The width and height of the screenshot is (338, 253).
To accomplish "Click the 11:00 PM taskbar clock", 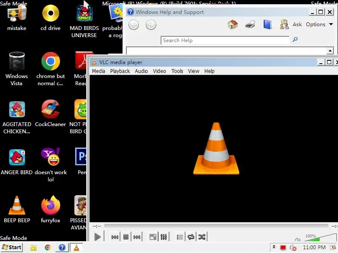I will coord(314,248).
